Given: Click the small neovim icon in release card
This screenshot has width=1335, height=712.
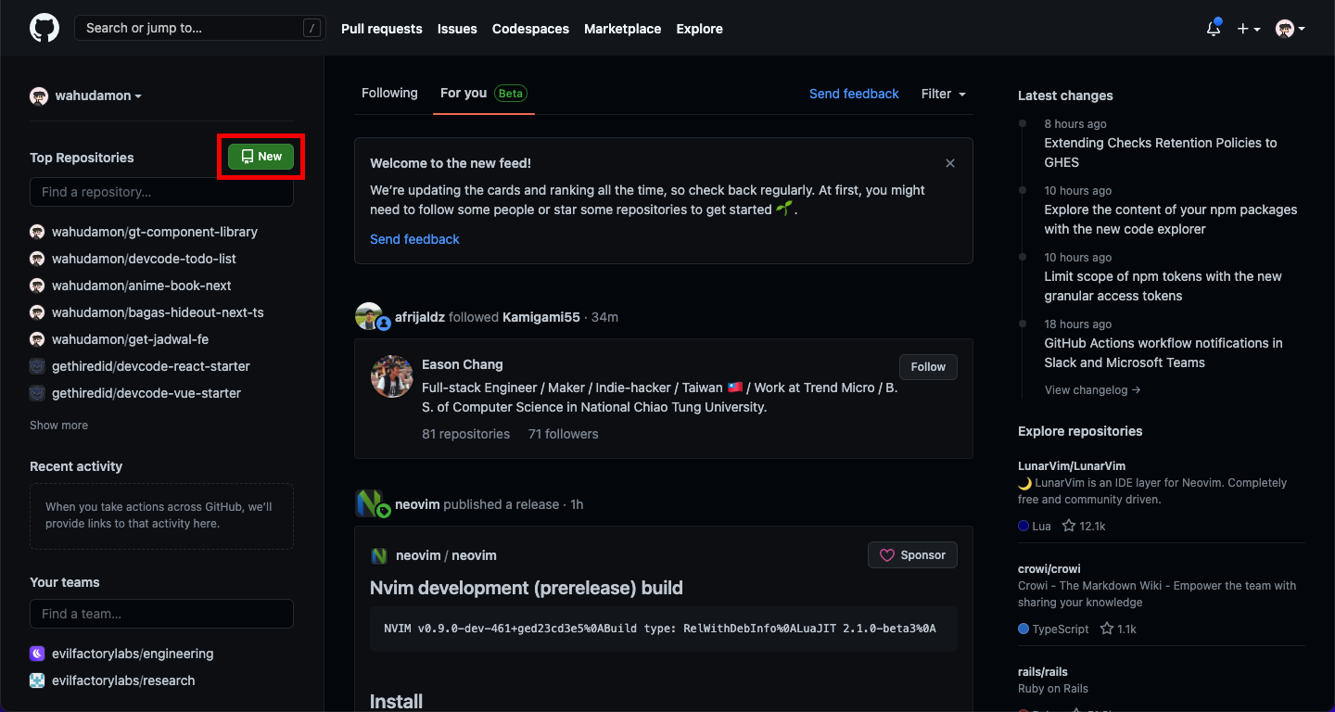Looking at the screenshot, I should [x=378, y=556].
